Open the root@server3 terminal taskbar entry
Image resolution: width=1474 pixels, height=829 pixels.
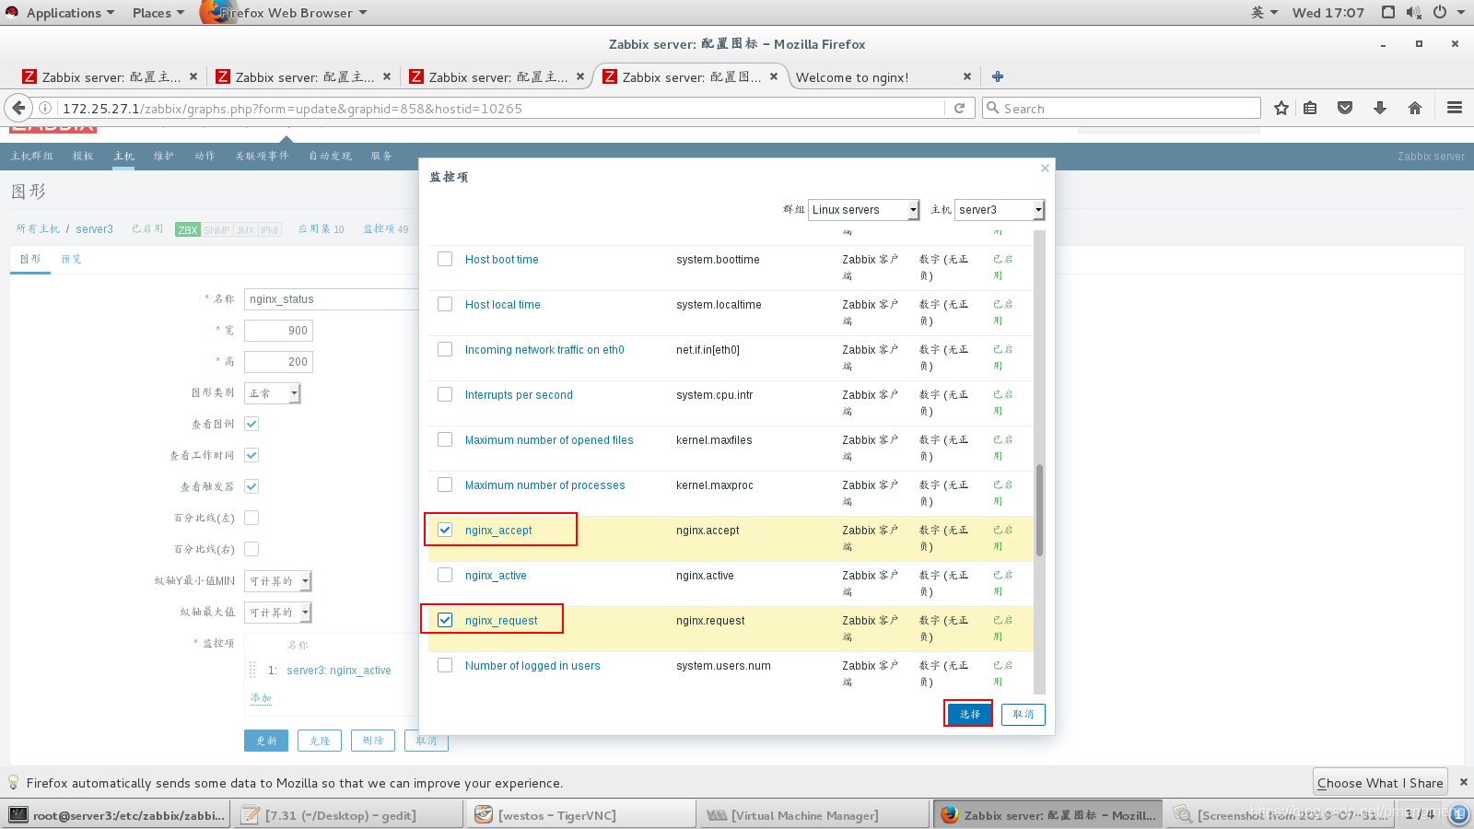[x=117, y=815]
